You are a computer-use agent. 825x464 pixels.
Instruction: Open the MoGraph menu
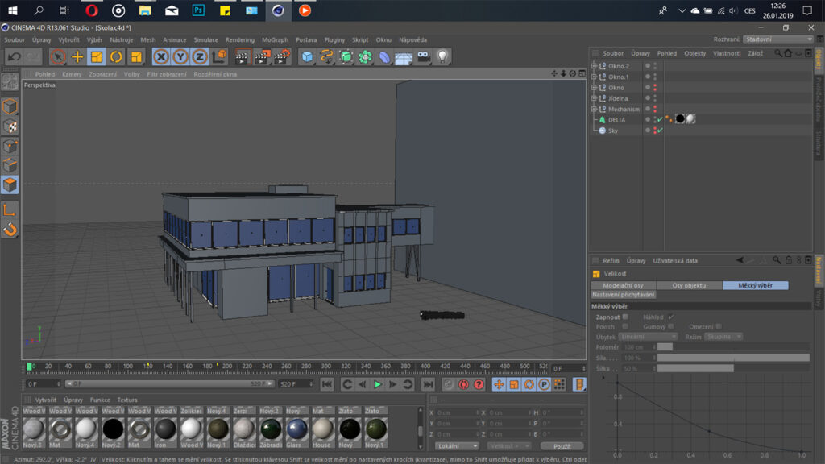275,39
